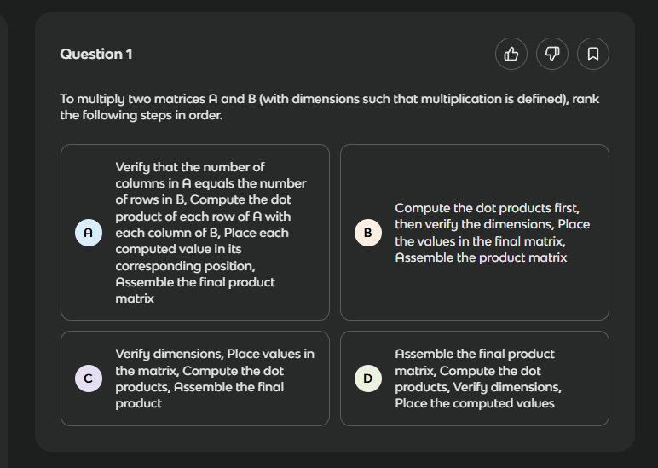The image size is (658, 468).
Task: Click the word "rank" in the question prompt
Action: [586, 99]
